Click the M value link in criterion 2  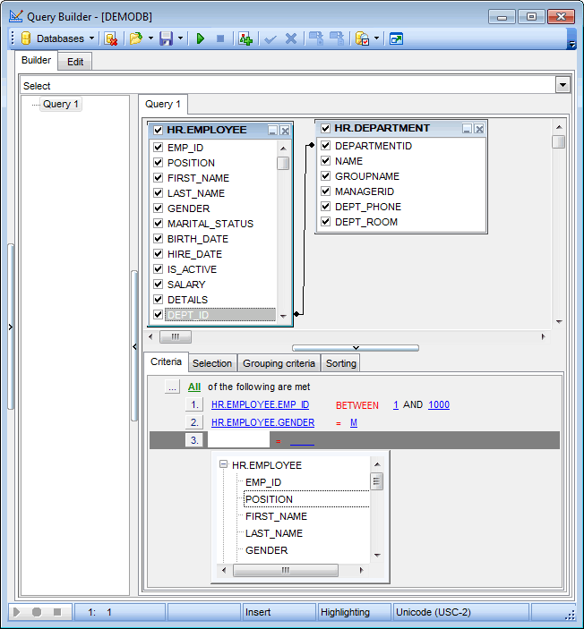(x=354, y=422)
